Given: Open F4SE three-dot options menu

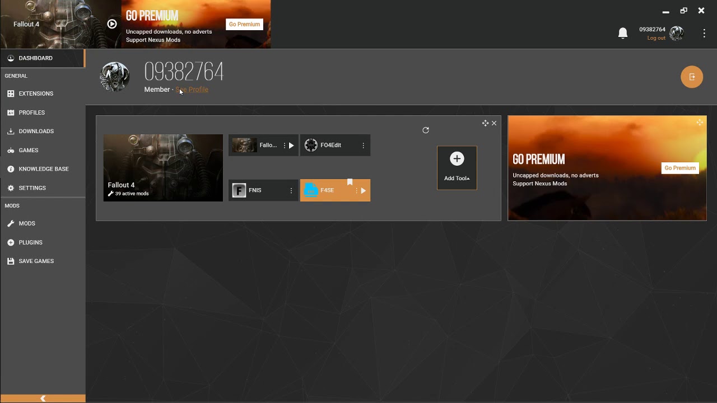Looking at the screenshot, I should click(356, 191).
